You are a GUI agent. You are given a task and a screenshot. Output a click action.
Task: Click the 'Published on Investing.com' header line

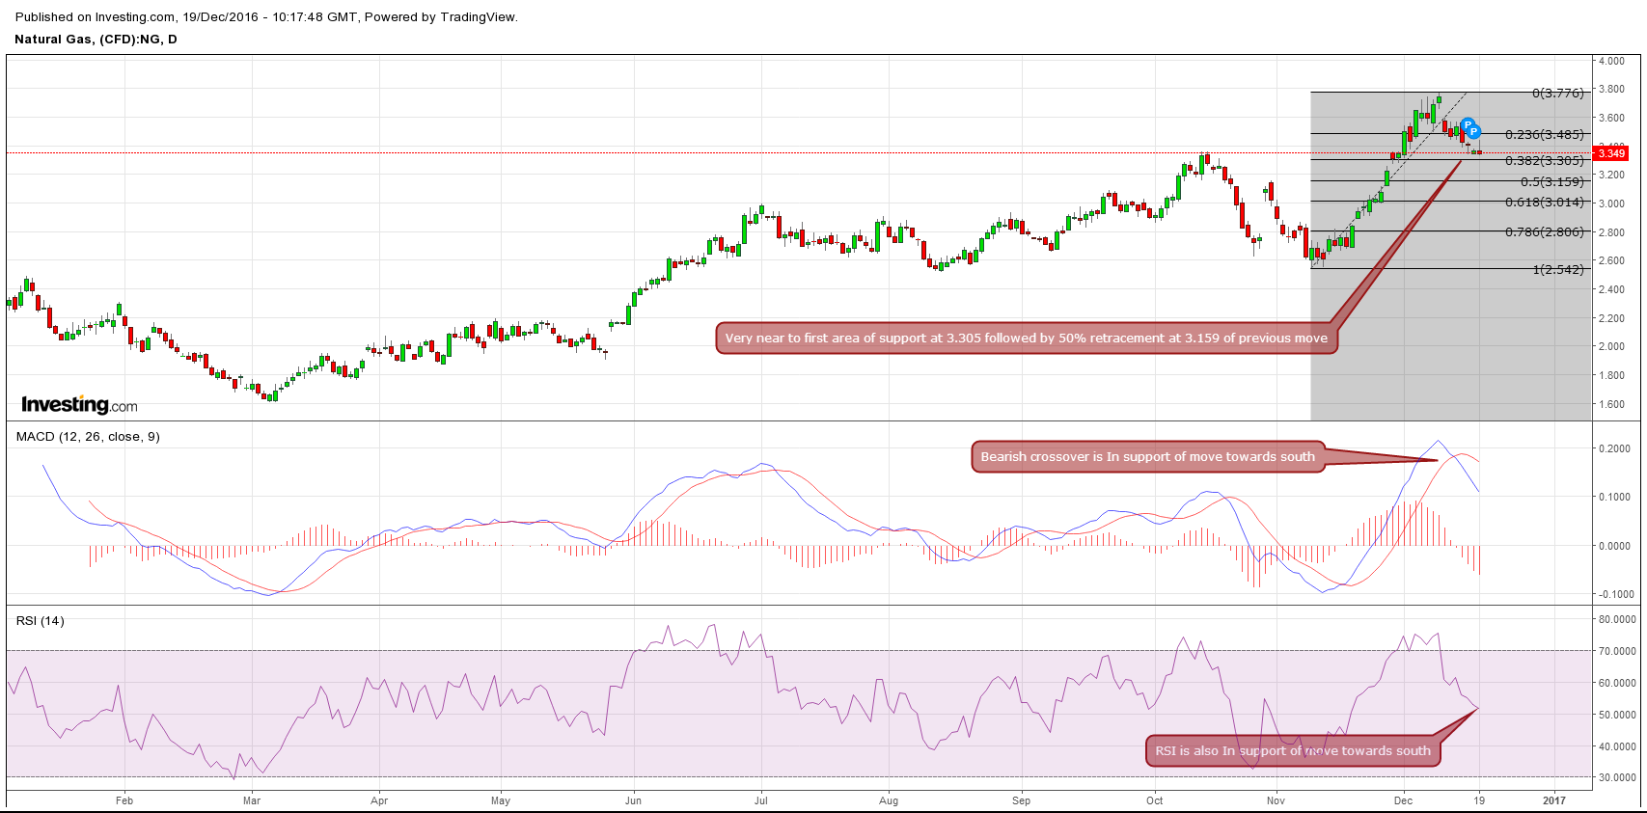pyautogui.click(x=266, y=16)
